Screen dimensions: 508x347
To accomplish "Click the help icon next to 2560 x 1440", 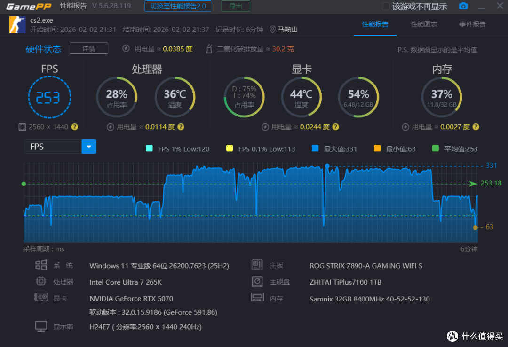I will [x=75, y=127].
